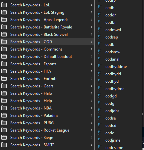Click the trophy icon beside codsap
The image size is (144, 150).
coord(99,37)
